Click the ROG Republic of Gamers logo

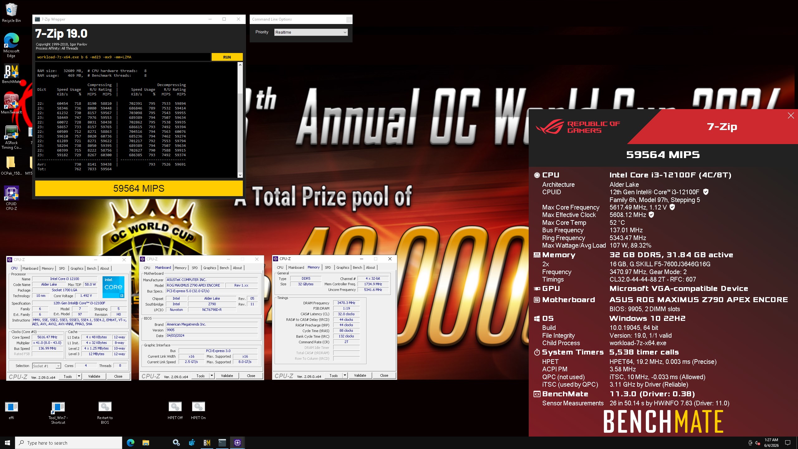pos(578,127)
